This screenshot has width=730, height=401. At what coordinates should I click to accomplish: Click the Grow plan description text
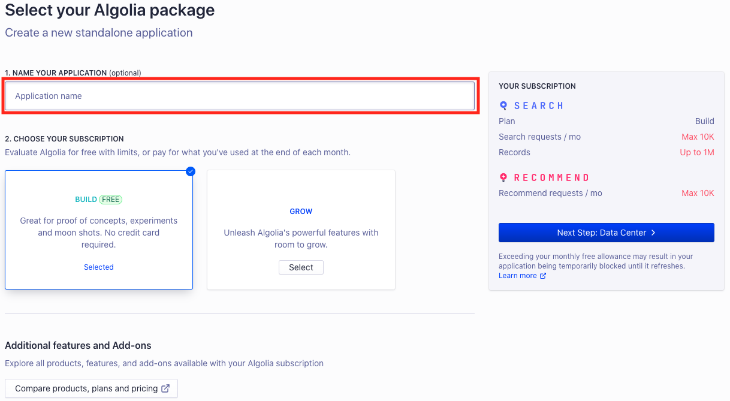pos(301,239)
